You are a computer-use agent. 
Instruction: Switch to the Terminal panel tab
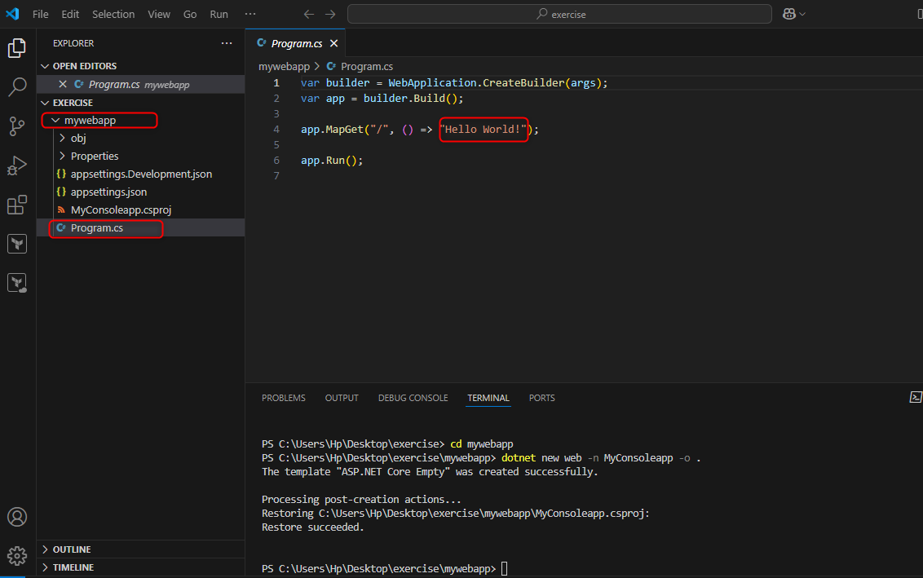pyautogui.click(x=488, y=398)
